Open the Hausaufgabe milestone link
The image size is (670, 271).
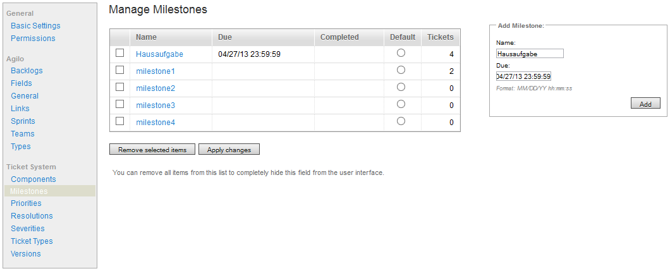click(159, 54)
